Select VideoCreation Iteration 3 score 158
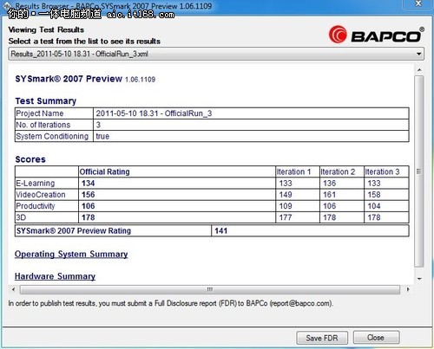434x349 pixels. (x=374, y=195)
